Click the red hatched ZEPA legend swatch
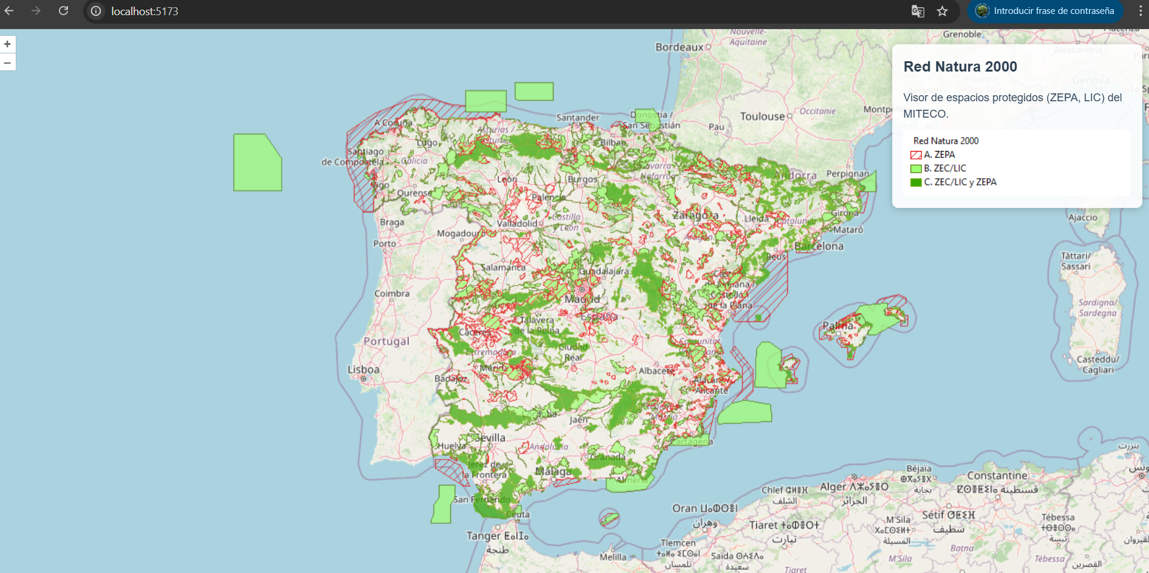Screen dimensions: 1149x573 click(x=916, y=155)
